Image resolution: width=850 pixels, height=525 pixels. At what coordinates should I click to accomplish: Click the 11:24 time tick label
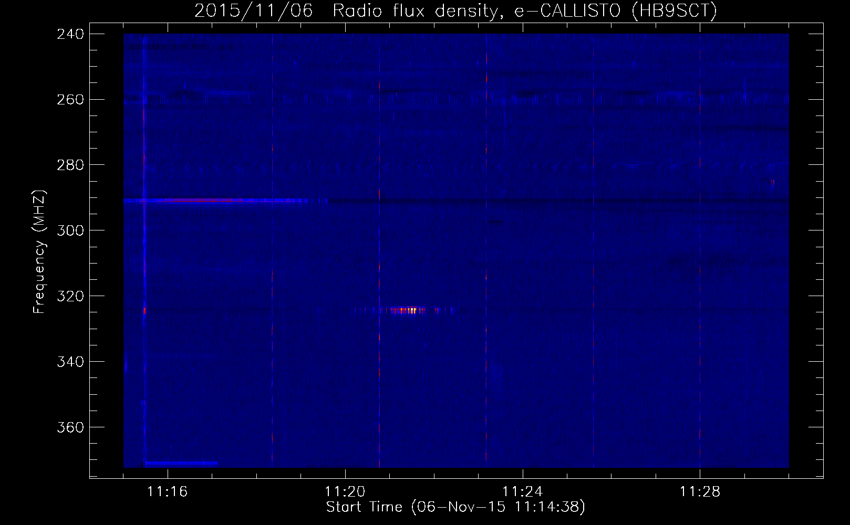coord(522,491)
